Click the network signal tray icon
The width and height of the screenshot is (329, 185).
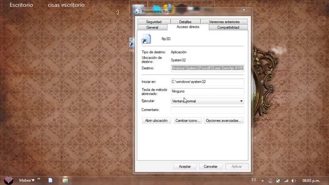(x=286, y=180)
